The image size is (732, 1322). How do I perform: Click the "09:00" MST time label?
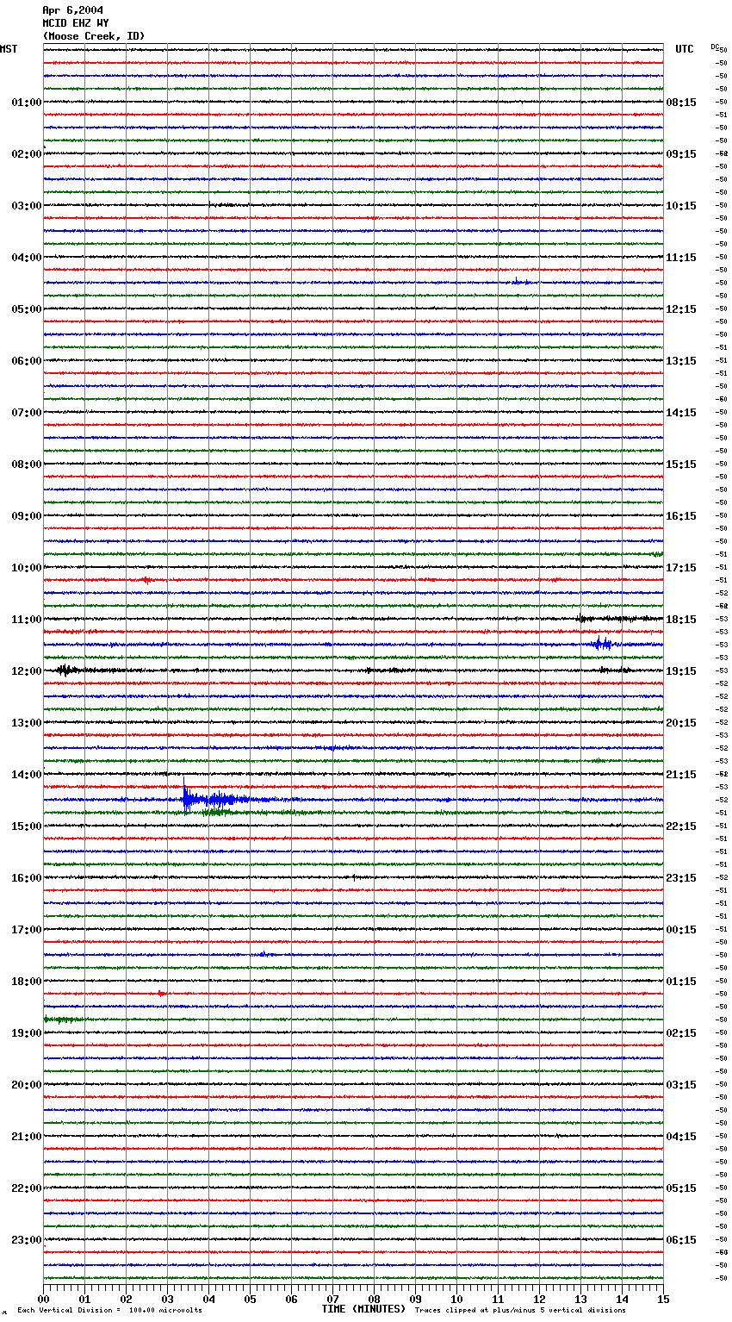point(27,516)
